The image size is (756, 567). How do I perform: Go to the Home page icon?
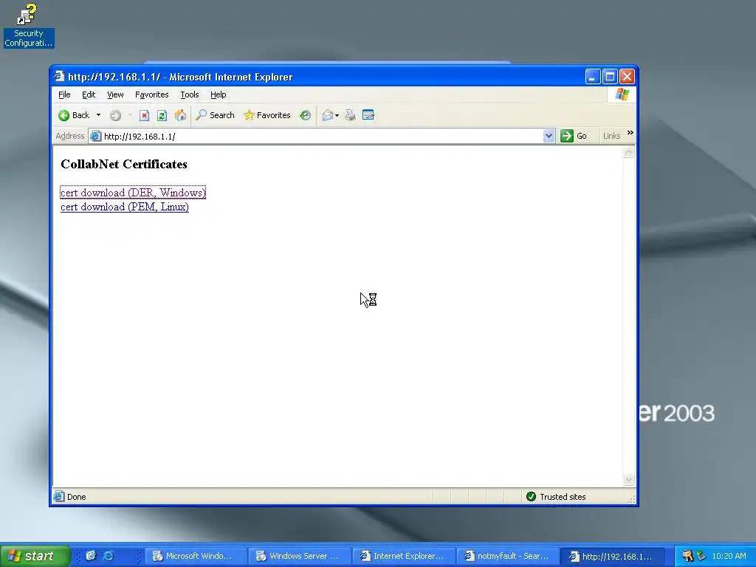click(180, 115)
